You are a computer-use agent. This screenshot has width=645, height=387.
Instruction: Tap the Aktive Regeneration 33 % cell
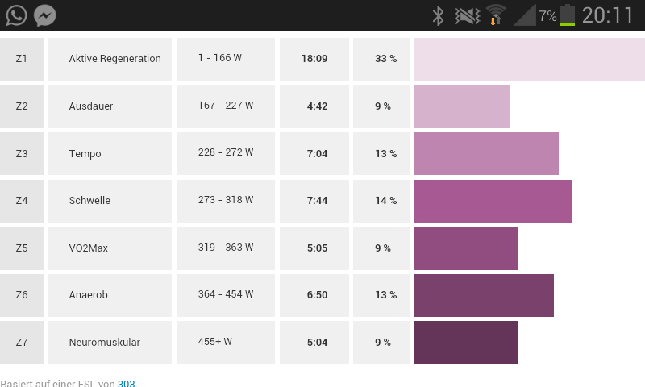tap(385, 59)
